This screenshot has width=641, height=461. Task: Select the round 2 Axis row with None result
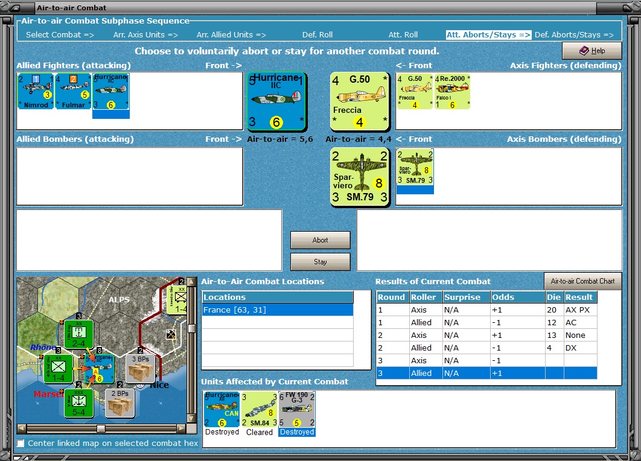(x=486, y=335)
